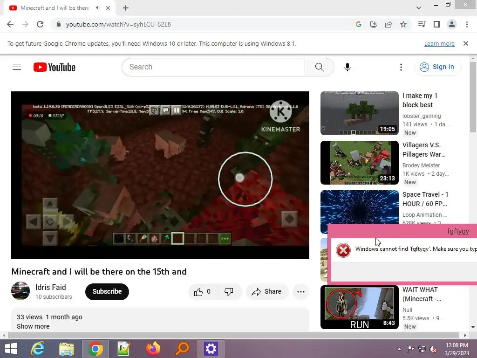
Task: Click the install/download page icon
Action: tap(374, 24)
